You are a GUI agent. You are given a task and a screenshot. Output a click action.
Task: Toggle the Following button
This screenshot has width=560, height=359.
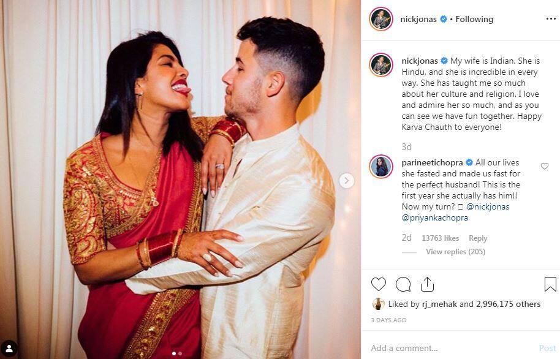(474, 19)
